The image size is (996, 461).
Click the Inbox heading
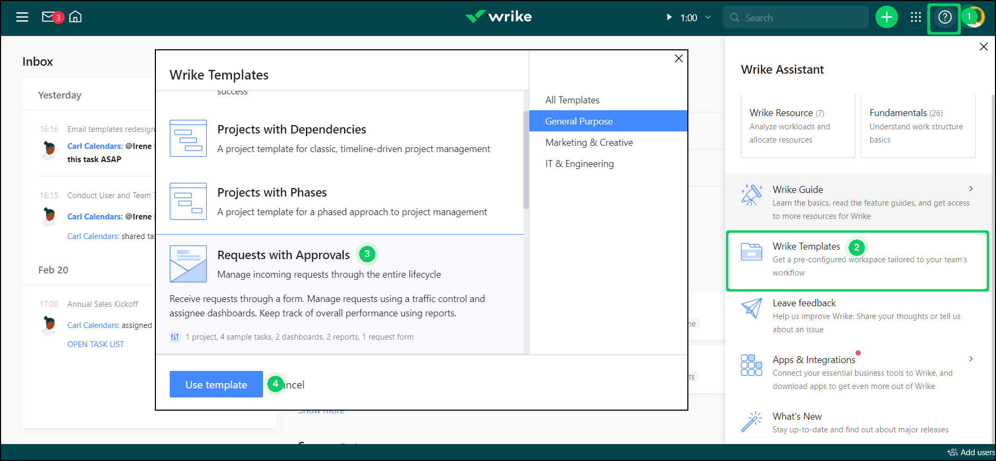(38, 61)
